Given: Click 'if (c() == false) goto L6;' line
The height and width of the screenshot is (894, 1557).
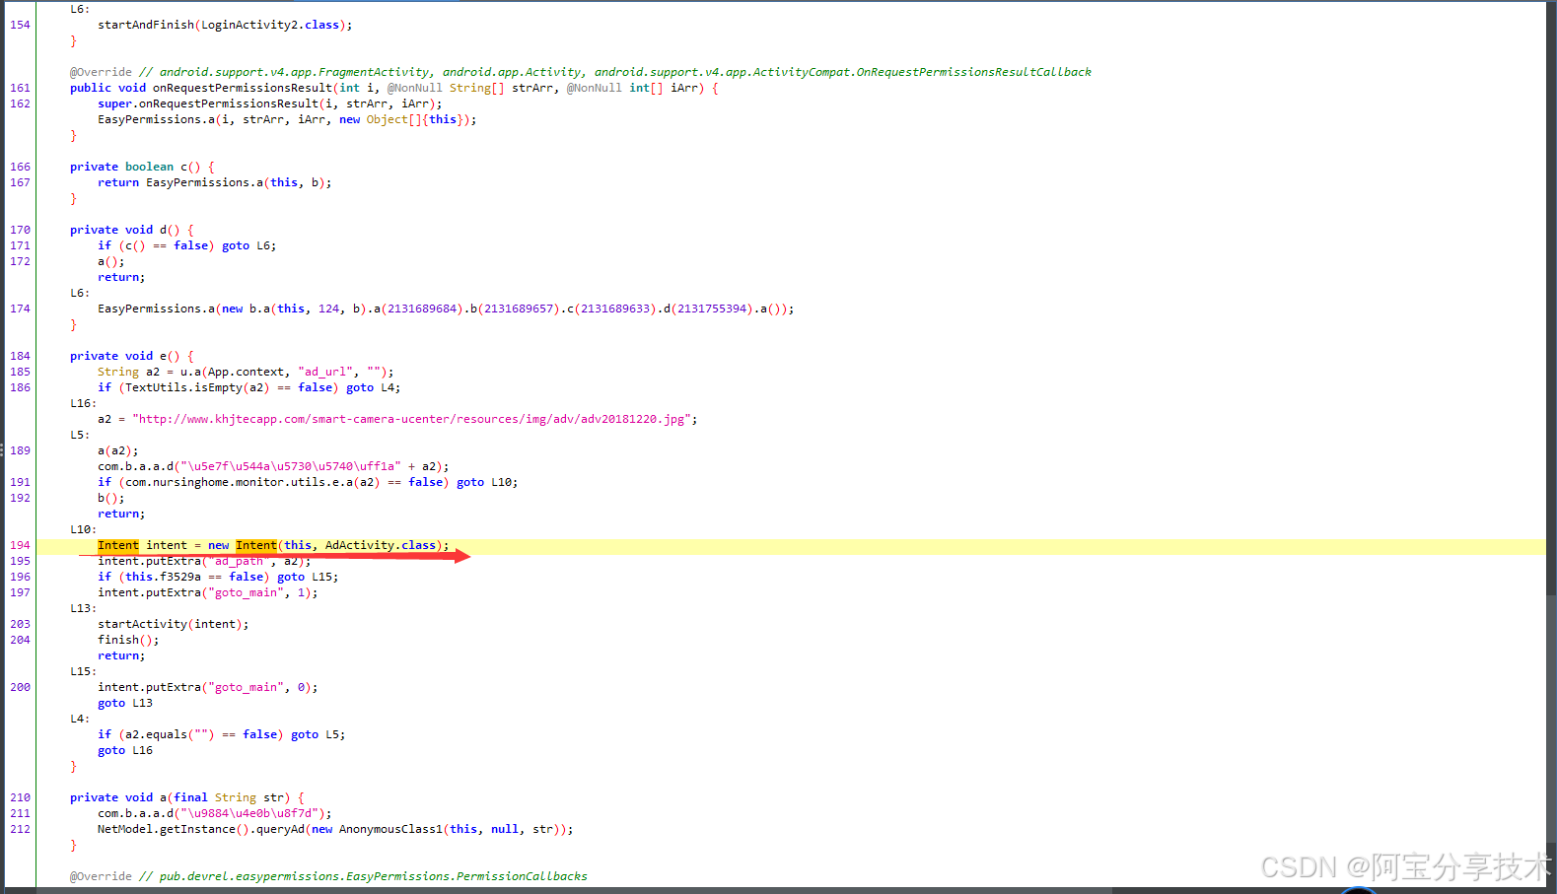Looking at the screenshot, I should click(x=186, y=245).
